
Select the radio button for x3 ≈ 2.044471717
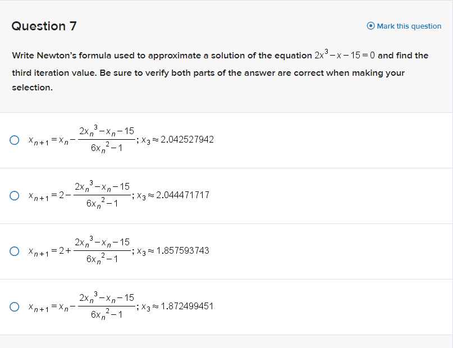(14, 195)
